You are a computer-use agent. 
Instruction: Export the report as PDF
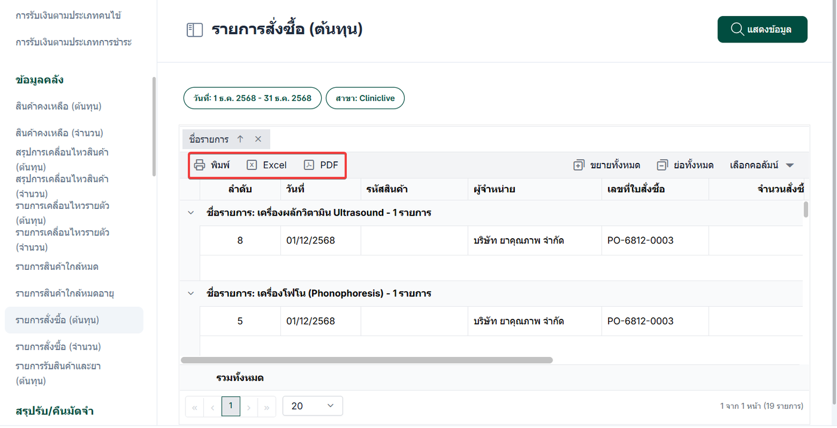pyautogui.click(x=320, y=165)
